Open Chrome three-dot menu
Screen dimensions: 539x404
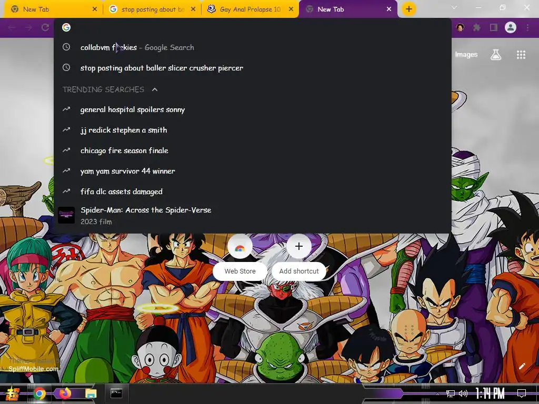click(x=527, y=27)
